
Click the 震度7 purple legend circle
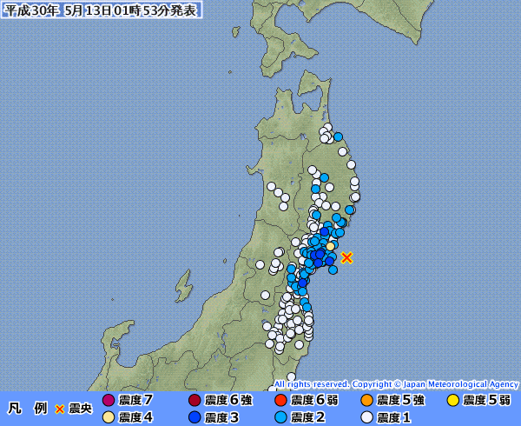pos(109,400)
